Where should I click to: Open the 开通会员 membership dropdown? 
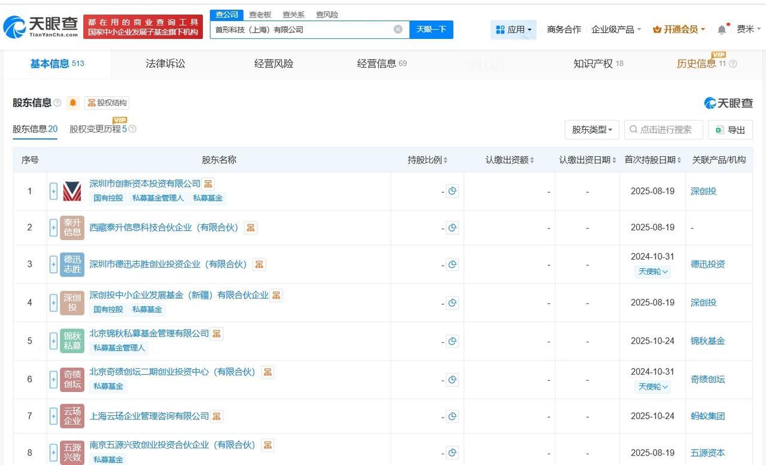point(679,29)
